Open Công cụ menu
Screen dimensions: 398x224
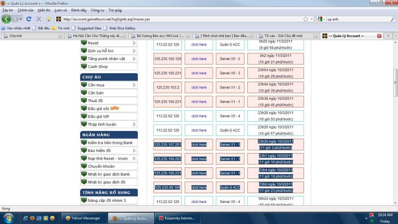point(98,10)
